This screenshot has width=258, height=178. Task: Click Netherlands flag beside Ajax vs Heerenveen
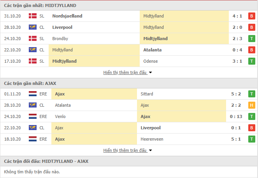[33, 139]
